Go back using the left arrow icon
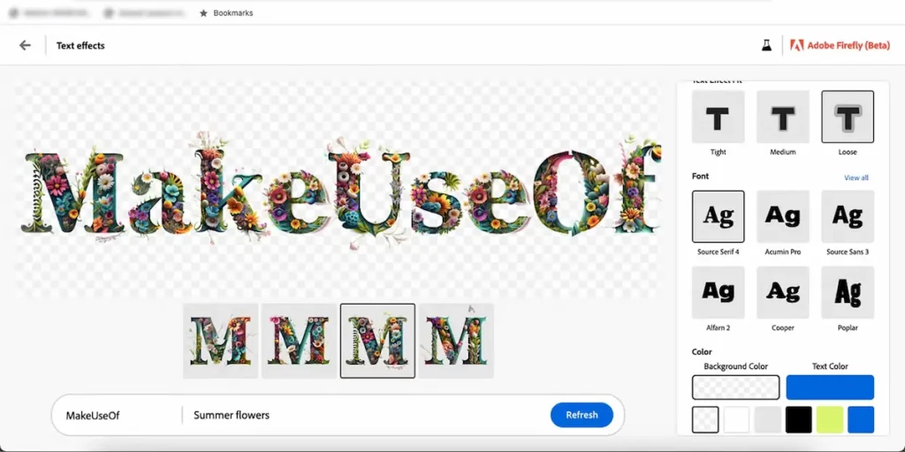This screenshot has width=905, height=452. coord(25,45)
